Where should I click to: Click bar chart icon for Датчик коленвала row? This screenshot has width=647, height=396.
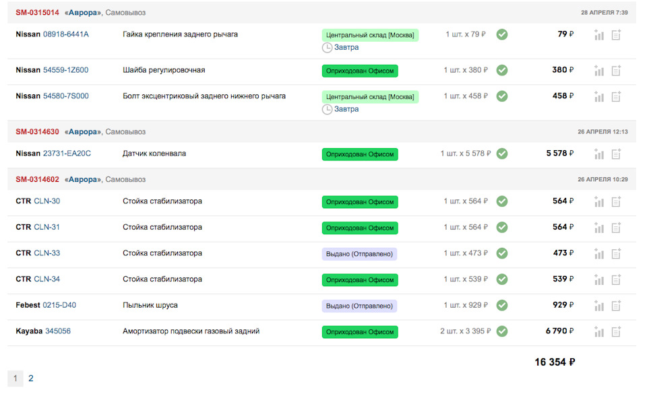(x=599, y=154)
